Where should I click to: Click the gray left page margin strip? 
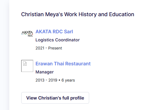click(4, 55)
